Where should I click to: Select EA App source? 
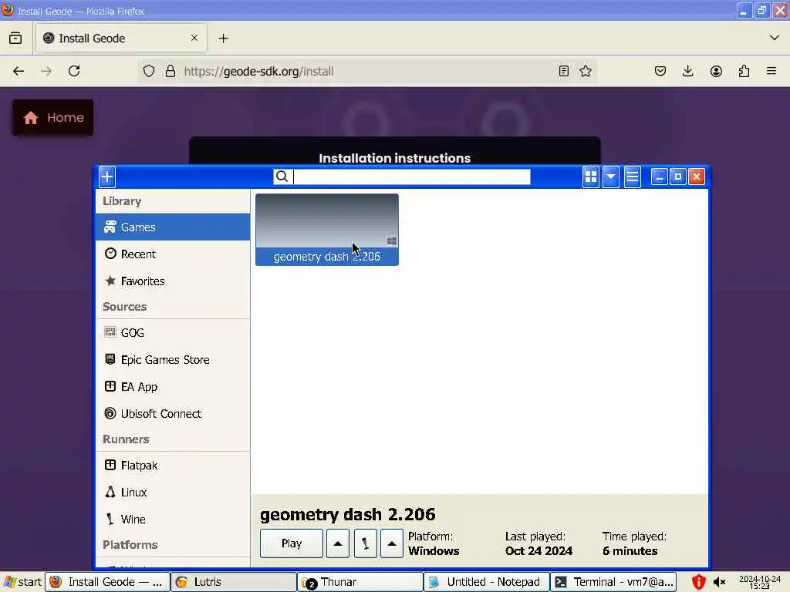pos(172,387)
